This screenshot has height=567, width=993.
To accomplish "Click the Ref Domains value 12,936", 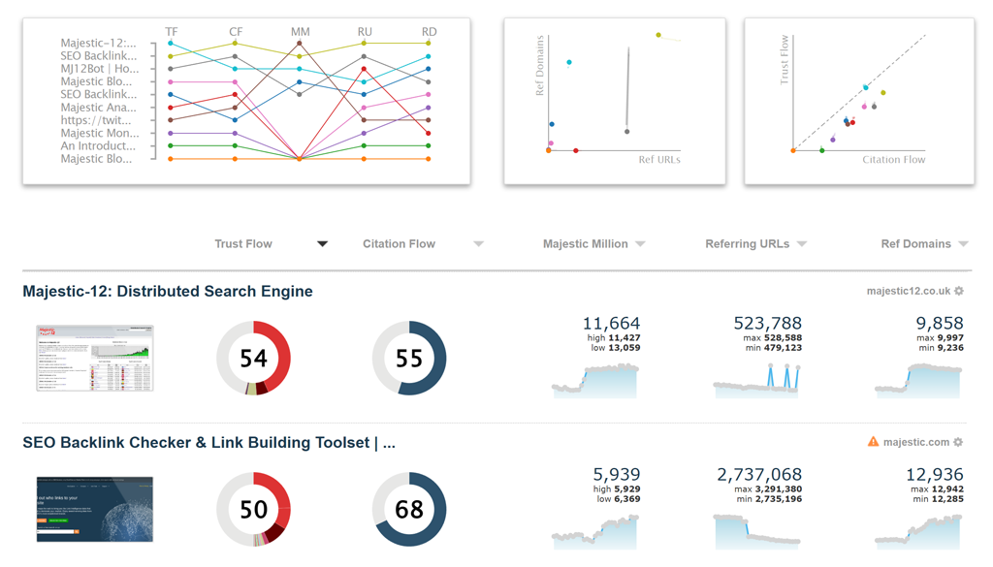I will (x=935, y=475).
